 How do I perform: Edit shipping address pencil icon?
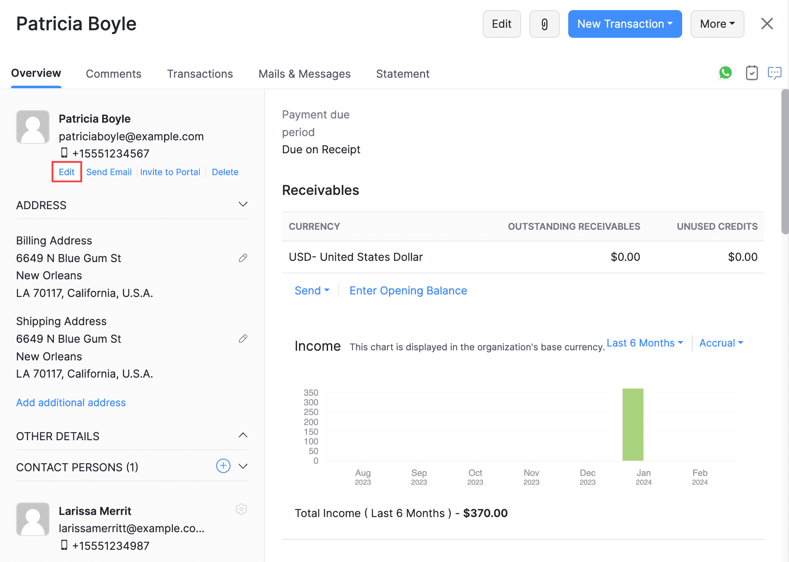[x=243, y=339]
